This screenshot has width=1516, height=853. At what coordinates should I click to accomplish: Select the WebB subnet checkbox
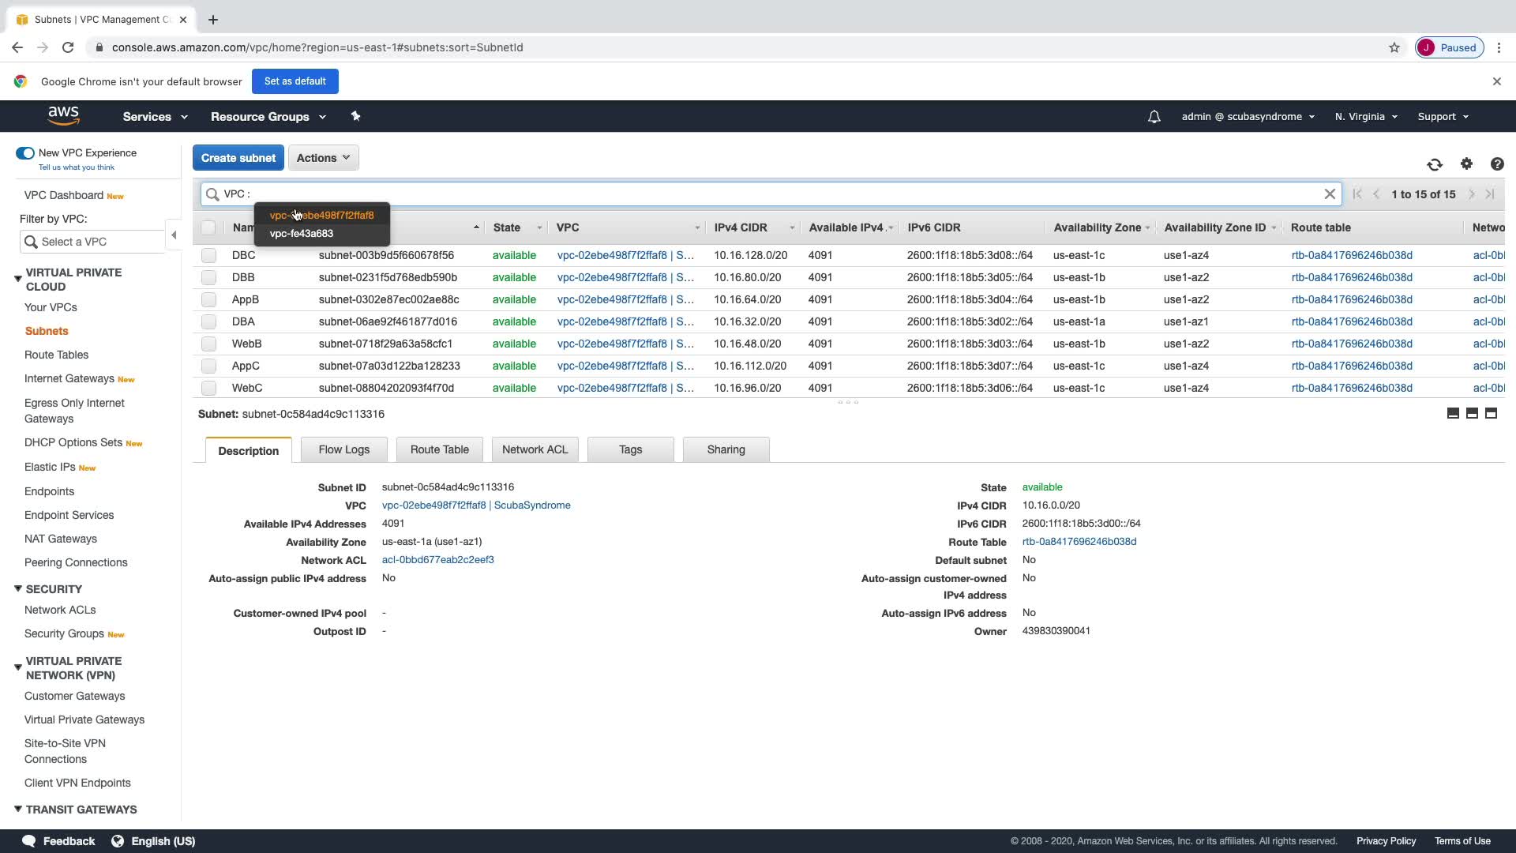[208, 344]
